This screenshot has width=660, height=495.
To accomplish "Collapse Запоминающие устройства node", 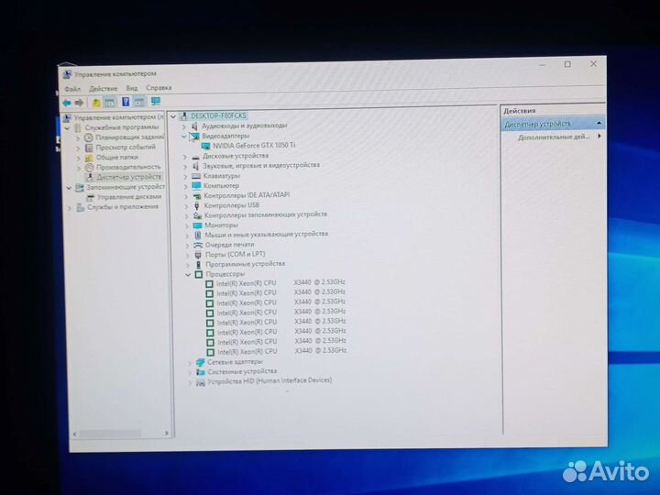I will click(69, 188).
